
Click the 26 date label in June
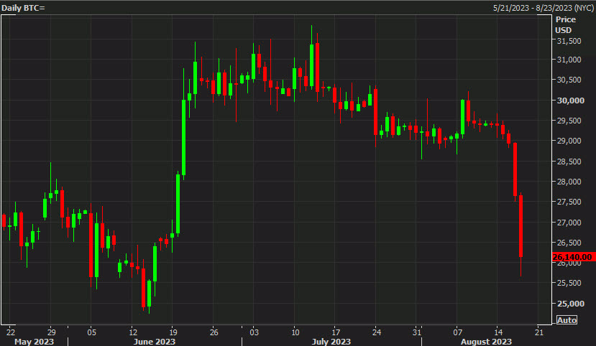tap(214, 332)
